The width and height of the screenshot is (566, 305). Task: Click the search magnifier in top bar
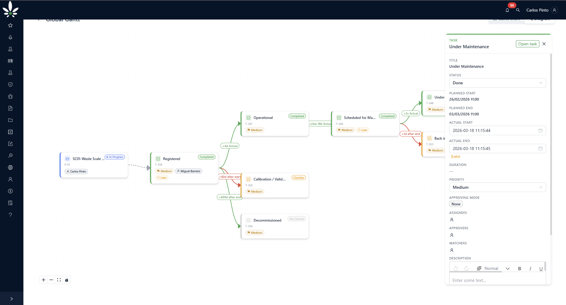[518, 10]
